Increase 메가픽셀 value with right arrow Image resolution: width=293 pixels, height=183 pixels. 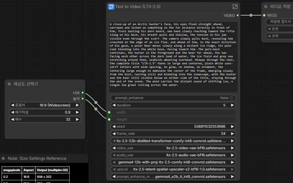77,112
